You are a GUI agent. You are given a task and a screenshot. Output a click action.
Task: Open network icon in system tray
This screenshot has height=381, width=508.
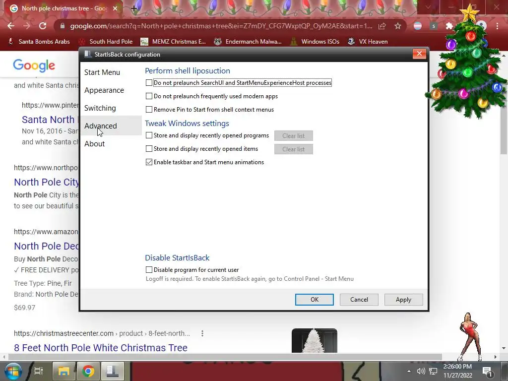433,371
